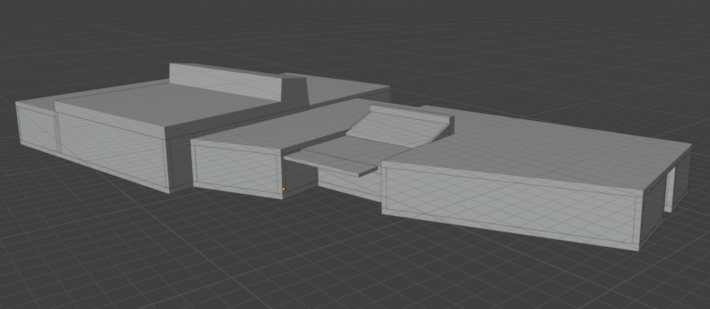Click the small light pillar at far right

pyautogui.click(x=670, y=189)
